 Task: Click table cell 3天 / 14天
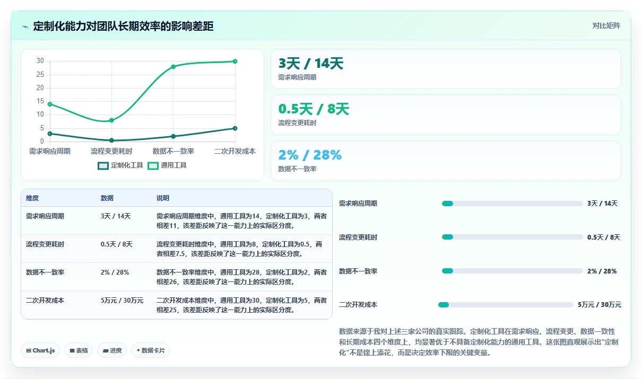pyautogui.click(x=116, y=216)
